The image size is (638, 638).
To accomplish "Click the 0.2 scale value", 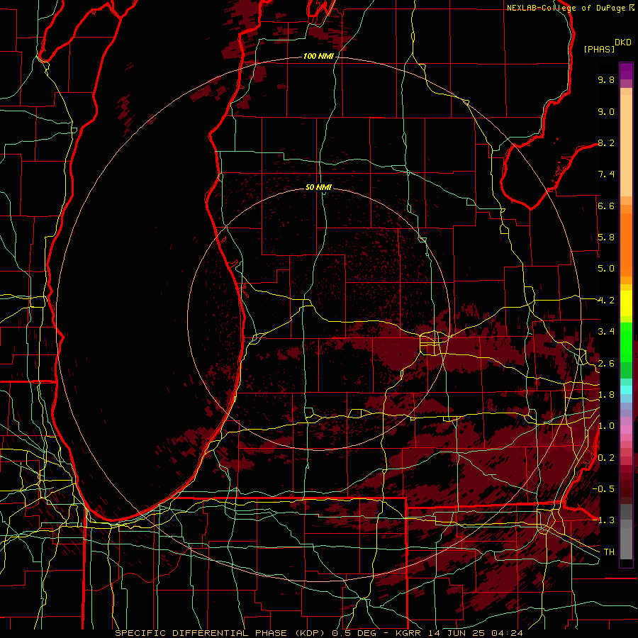I will (x=606, y=458).
